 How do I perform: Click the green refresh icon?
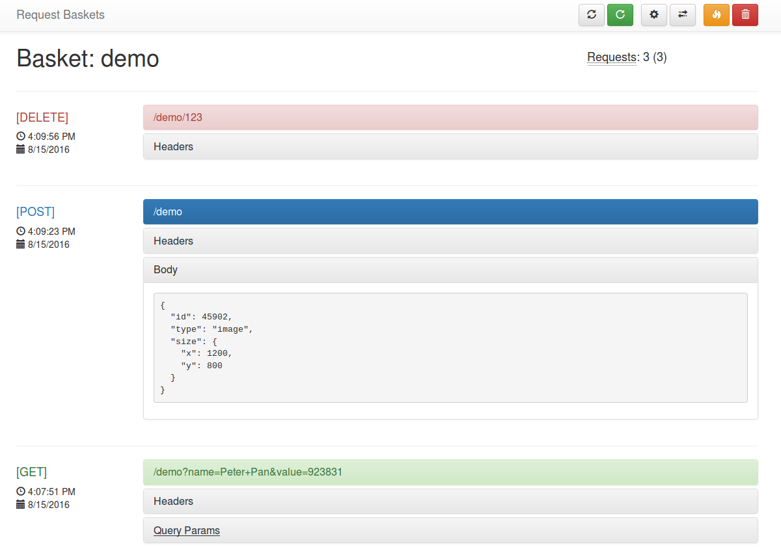pos(620,14)
